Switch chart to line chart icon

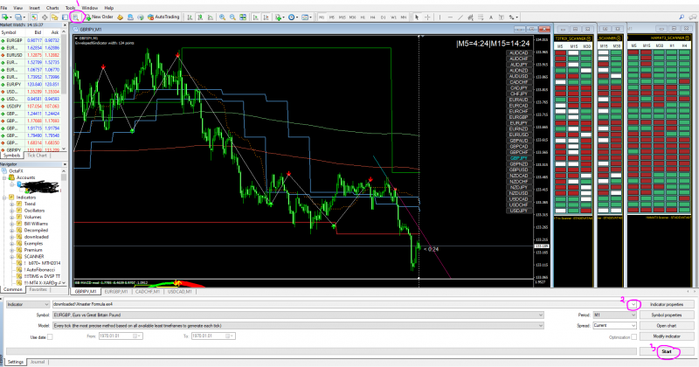(211, 17)
